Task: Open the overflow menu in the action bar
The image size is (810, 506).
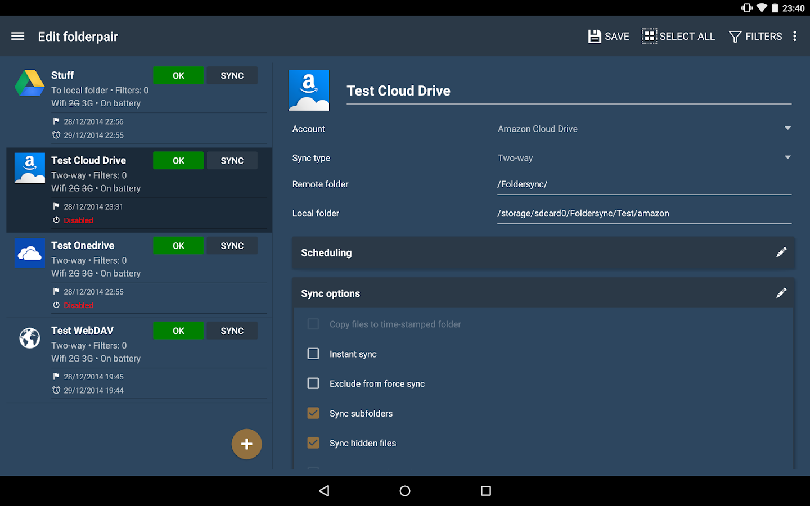Action: point(794,36)
